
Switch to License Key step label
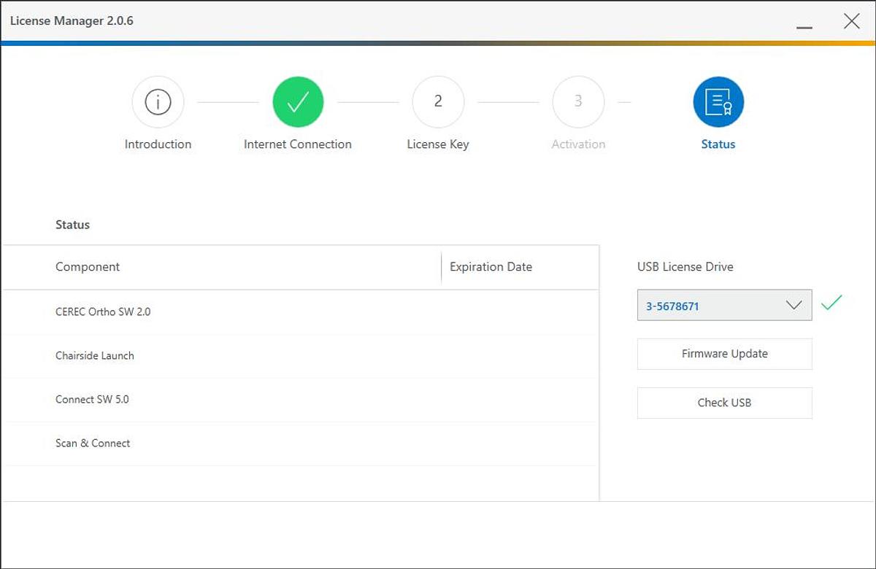tap(438, 144)
